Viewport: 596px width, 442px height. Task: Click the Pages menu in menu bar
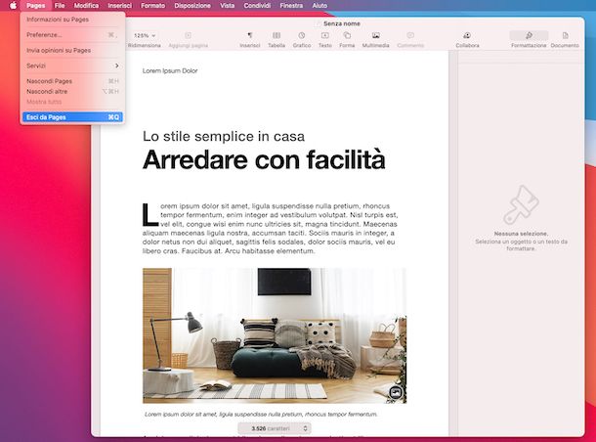36,5
